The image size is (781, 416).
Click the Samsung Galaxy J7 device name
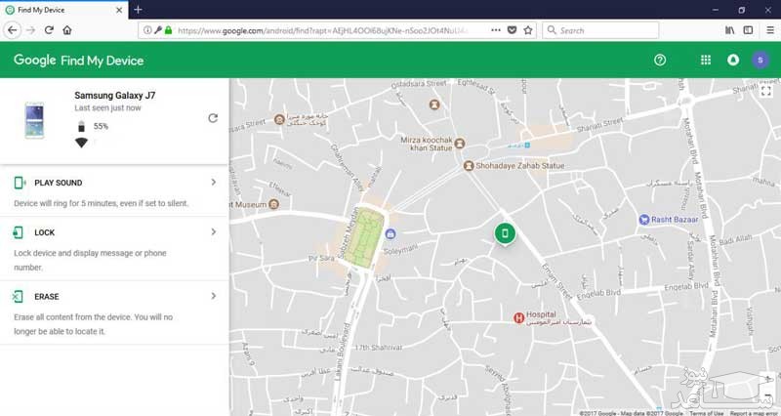click(115, 95)
